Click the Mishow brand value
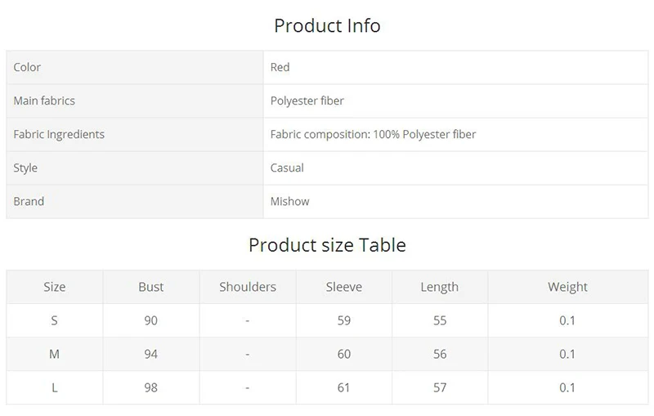Viewport: 654px width, 416px height. point(290,201)
